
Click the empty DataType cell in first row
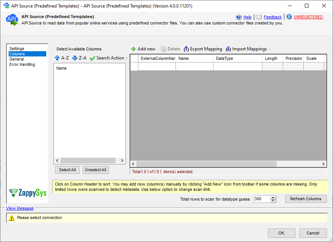(238, 66)
